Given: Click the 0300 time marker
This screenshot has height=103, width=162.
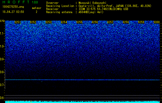Looking at the screenshot, I should 157,22.
